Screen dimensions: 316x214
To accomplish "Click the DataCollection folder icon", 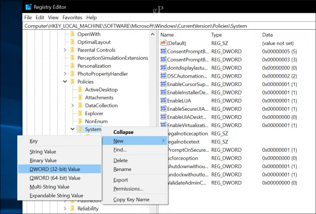I will (80, 105).
